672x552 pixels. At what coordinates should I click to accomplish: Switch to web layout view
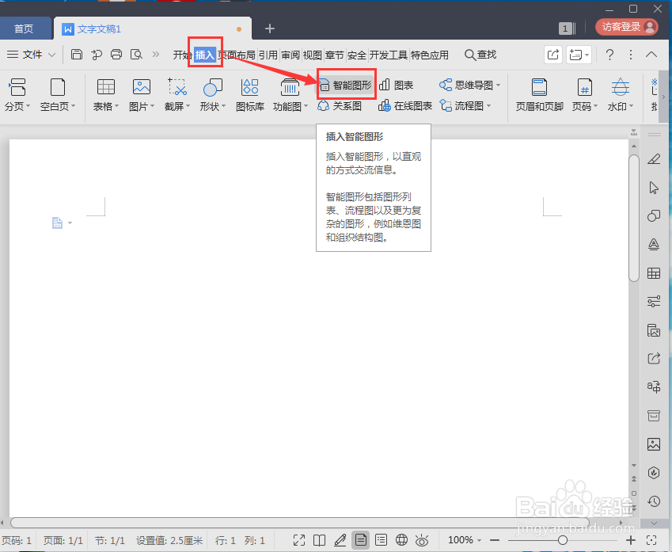pos(401,540)
